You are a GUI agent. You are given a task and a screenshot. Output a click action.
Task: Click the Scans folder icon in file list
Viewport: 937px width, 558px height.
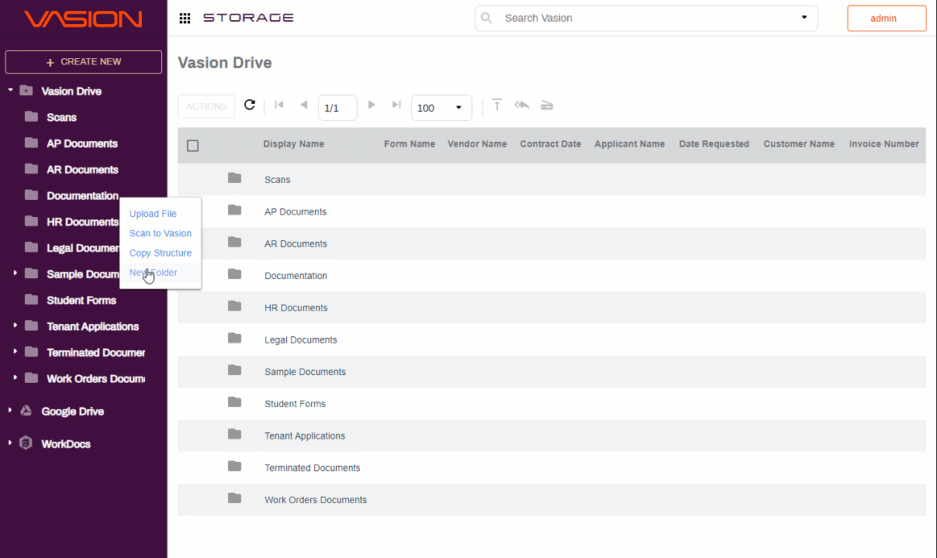[x=234, y=178]
